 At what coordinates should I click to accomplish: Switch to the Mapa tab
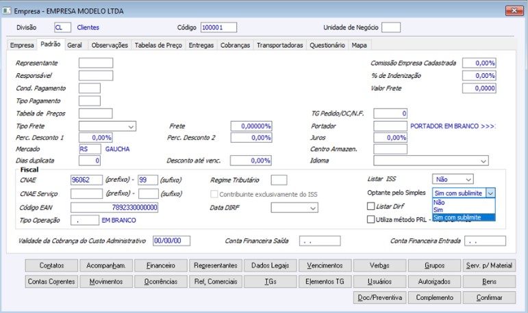pyautogui.click(x=360, y=45)
